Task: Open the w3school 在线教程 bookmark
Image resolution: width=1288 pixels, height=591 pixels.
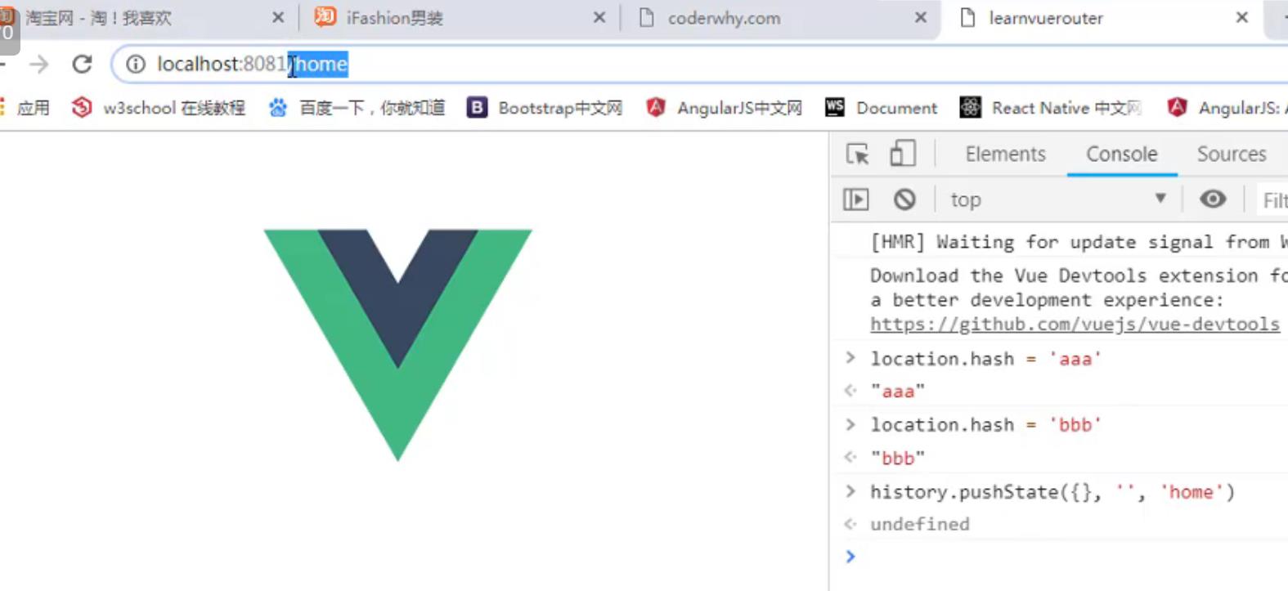Action: coord(159,108)
